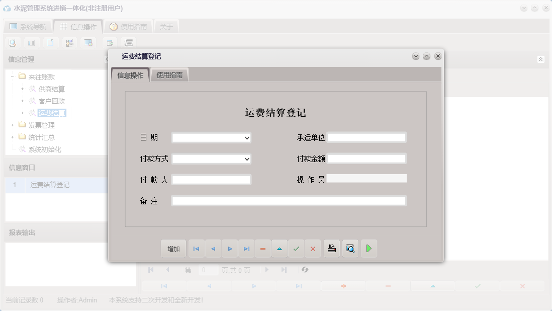Confirm the record with the green checkmark icon
This screenshot has width=552, height=311.
click(296, 248)
